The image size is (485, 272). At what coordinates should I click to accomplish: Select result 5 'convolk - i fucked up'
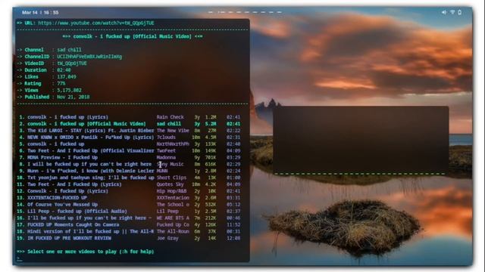[55, 144]
